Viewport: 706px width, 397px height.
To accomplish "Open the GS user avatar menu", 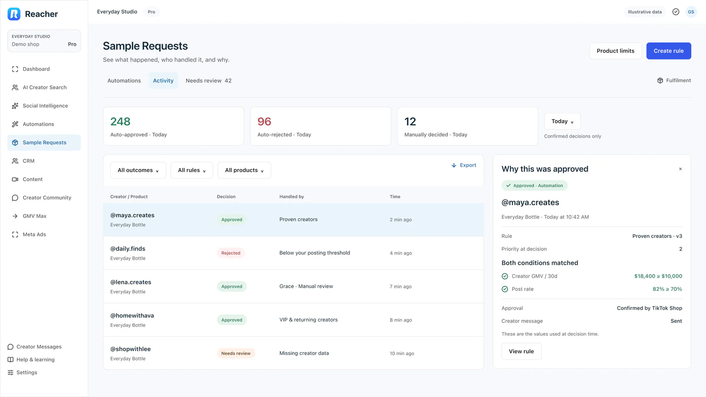I will [691, 12].
